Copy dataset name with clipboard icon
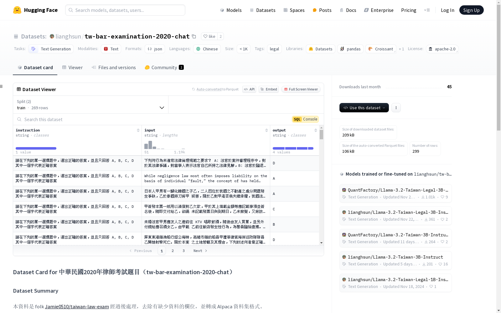 tap(194, 36)
